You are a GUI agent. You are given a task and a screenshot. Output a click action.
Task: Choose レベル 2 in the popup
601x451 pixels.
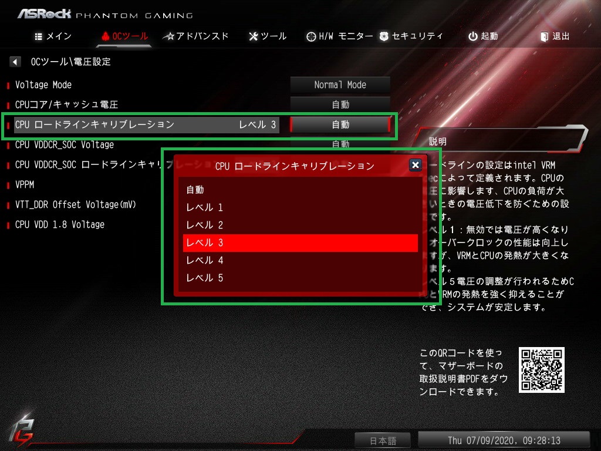click(x=300, y=225)
